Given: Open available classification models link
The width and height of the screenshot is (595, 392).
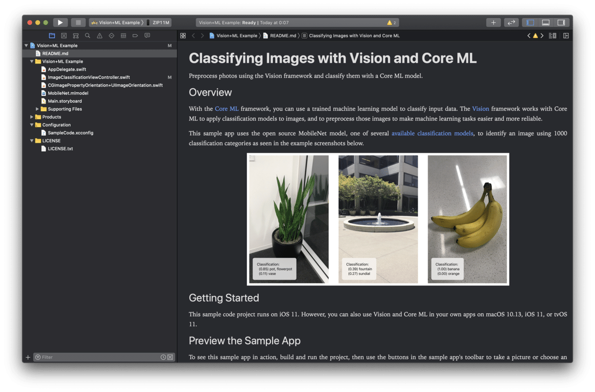Looking at the screenshot, I should pos(432,134).
